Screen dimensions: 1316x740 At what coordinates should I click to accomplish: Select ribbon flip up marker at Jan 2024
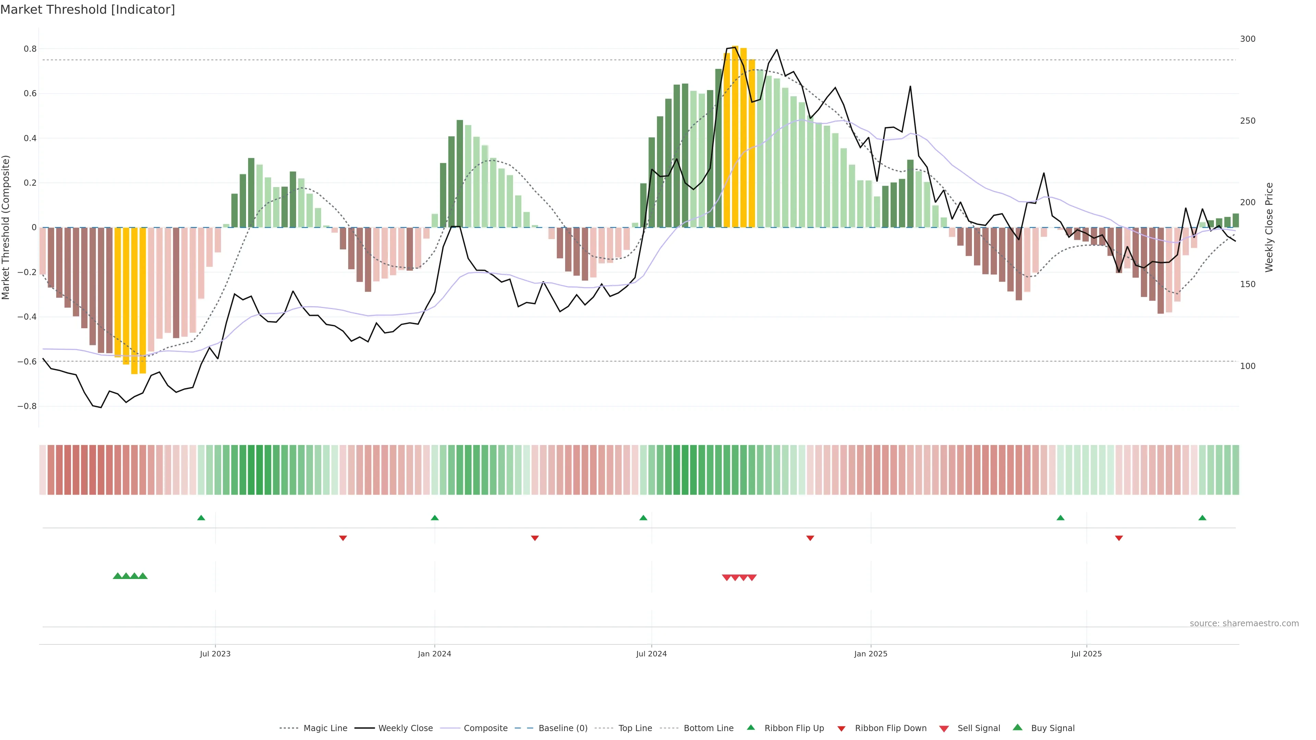click(x=435, y=518)
